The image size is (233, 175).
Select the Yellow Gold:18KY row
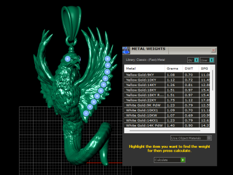167,90
